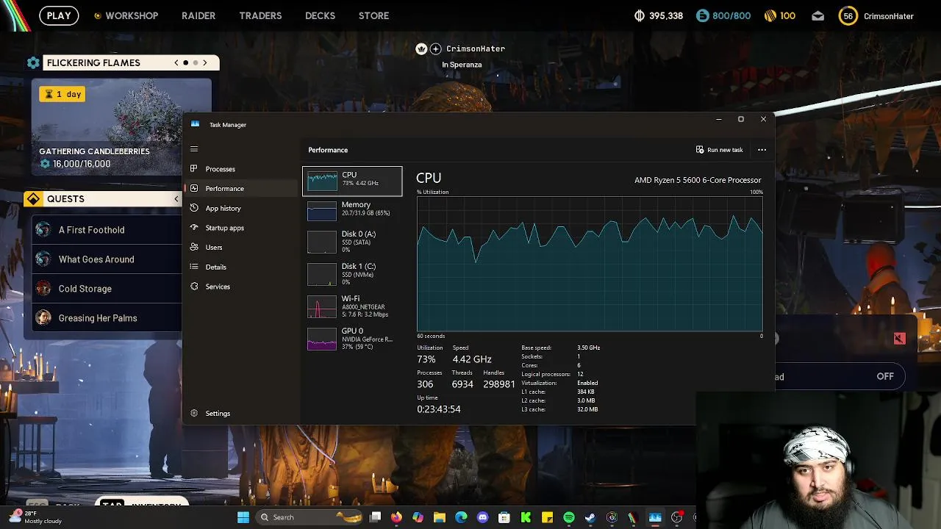Select Disk 1 (C:) performance item

352,274
